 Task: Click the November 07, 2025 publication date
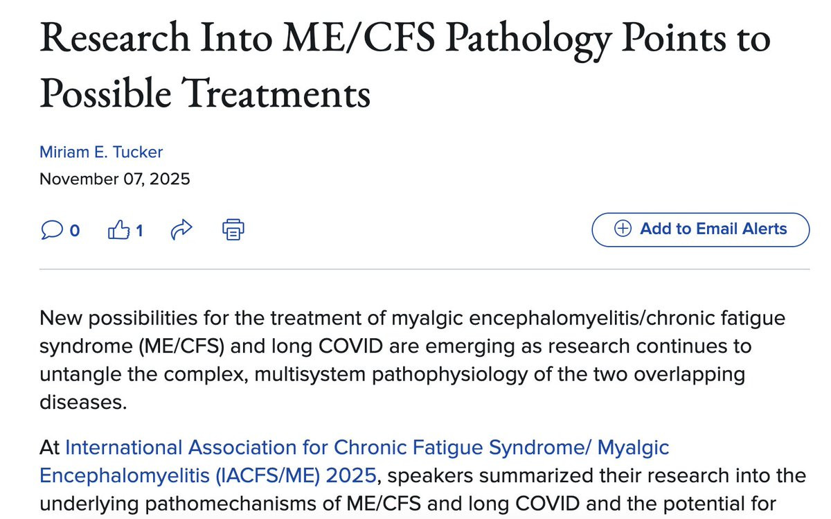[114, 179]
